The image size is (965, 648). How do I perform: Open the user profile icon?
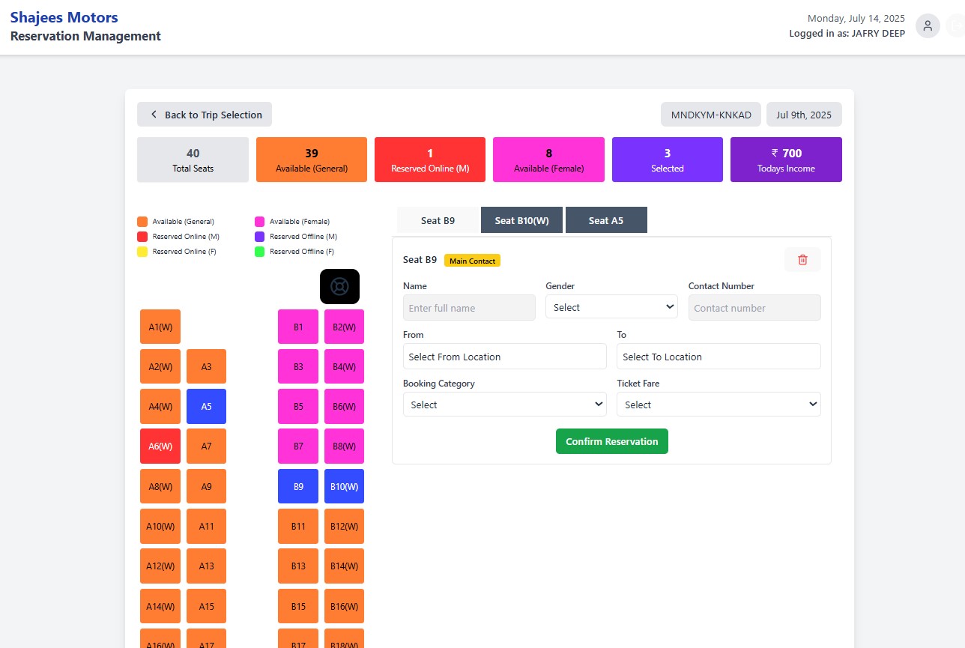[928, 26]
